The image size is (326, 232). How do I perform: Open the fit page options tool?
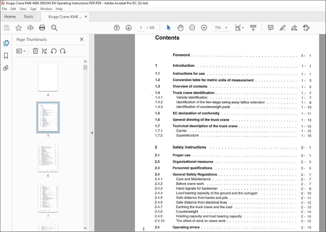pyautogui.click(x=239, y=28)
